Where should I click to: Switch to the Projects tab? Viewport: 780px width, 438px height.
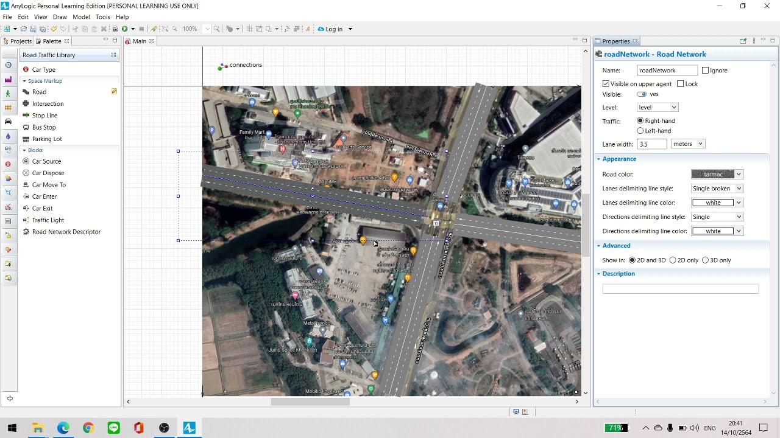click(x=18, y=41)
